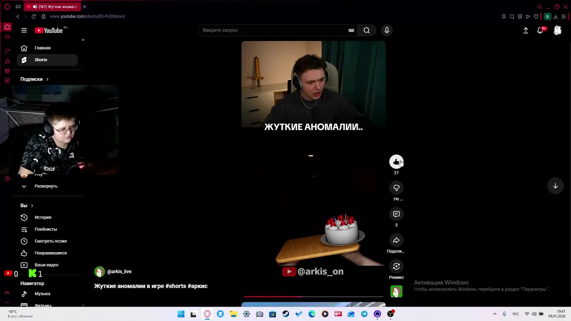This screenshot has width=571, height=321.
Task: Collapse sidebar overlay up-arrow
Action: (x=83, y=40)
